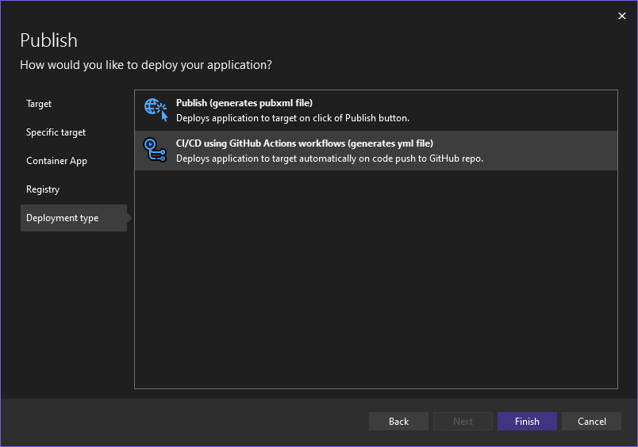Cancel the publish wizard
This screenshot has width=638, height=447.
tap(591, 422)
